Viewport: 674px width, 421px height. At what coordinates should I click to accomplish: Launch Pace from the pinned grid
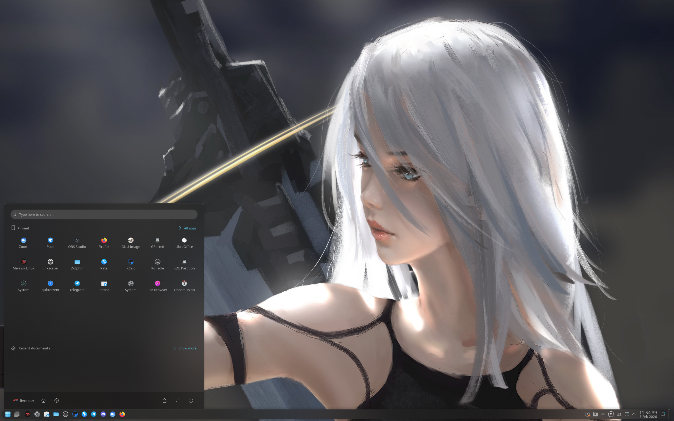[x=50, y=243]
